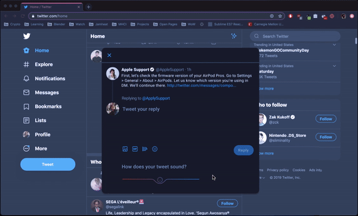Screen dimensions: 358x216
Task: Open Ads info footer link
Action: pos(316,170)
